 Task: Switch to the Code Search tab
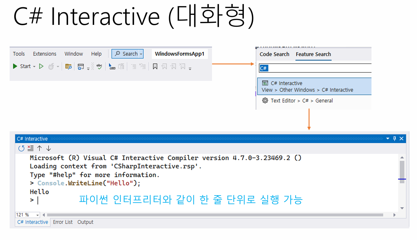(274, 54)
